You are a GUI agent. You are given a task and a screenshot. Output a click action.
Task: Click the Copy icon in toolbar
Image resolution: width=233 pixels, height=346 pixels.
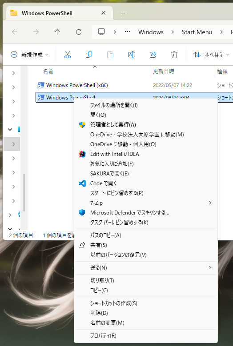tap(89, 55)
